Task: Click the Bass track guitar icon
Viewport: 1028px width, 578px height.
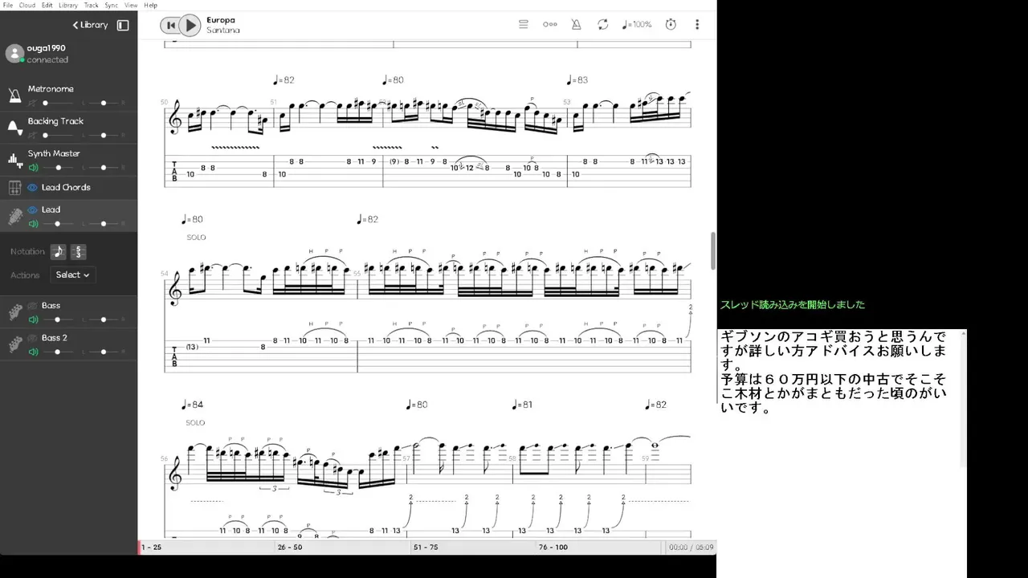Action: tap(14, 312)
